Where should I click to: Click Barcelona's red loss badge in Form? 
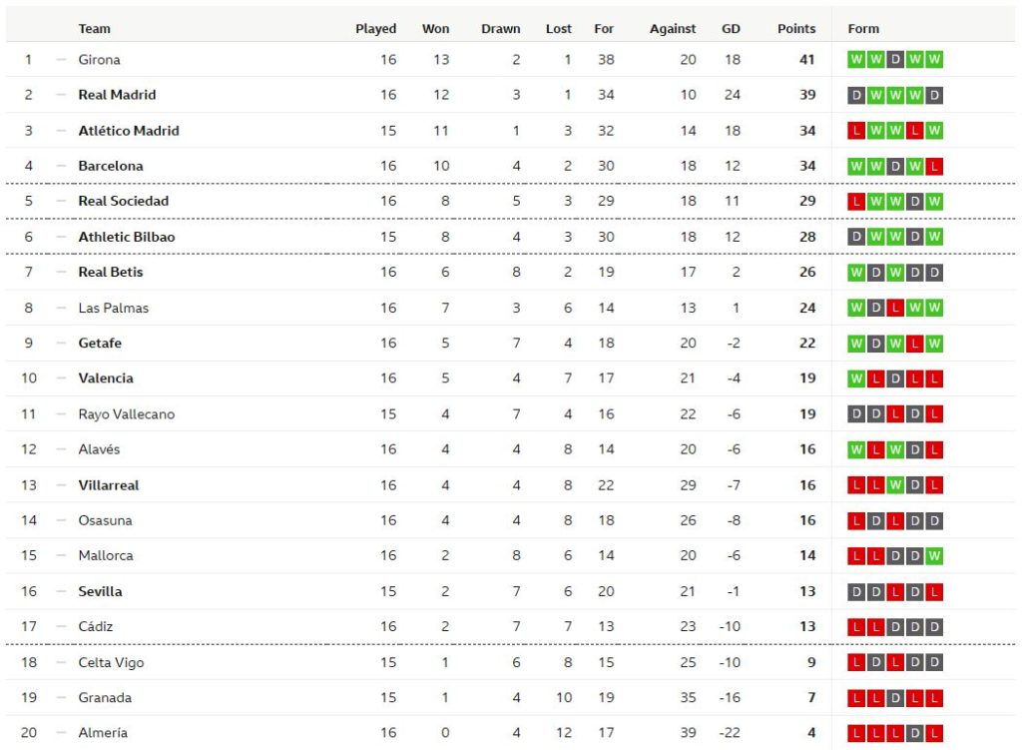(934, 166)
